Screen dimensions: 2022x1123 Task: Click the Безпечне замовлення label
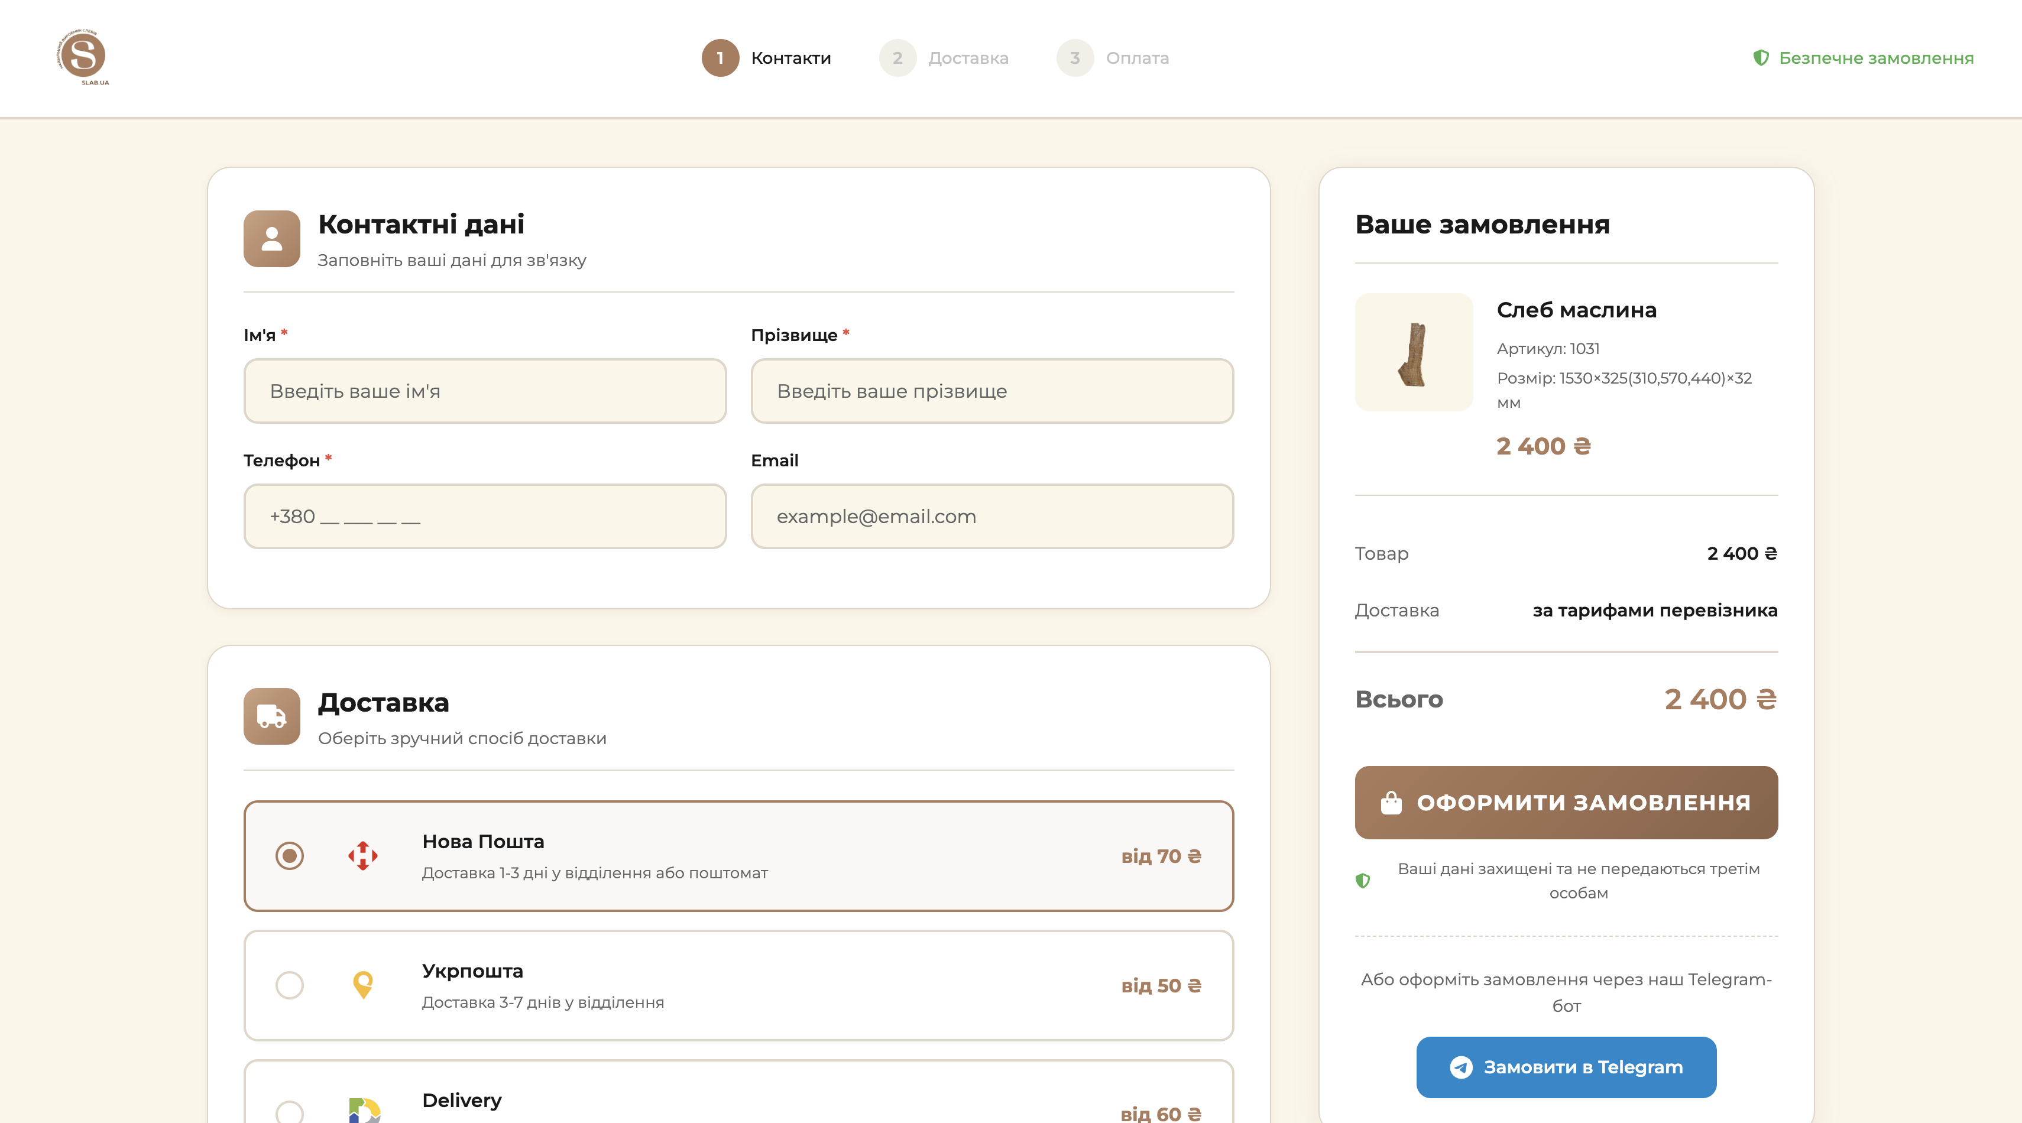1876,58
